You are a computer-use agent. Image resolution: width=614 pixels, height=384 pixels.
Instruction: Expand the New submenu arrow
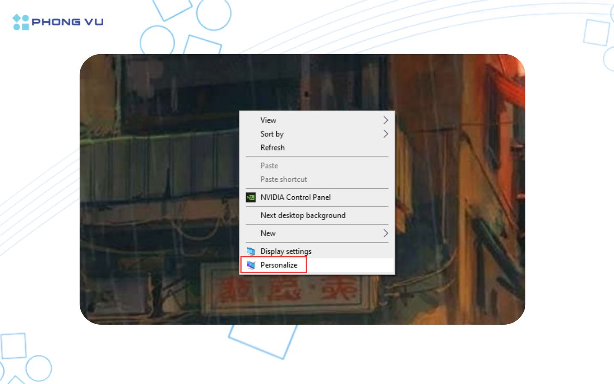tap(385, 233)
